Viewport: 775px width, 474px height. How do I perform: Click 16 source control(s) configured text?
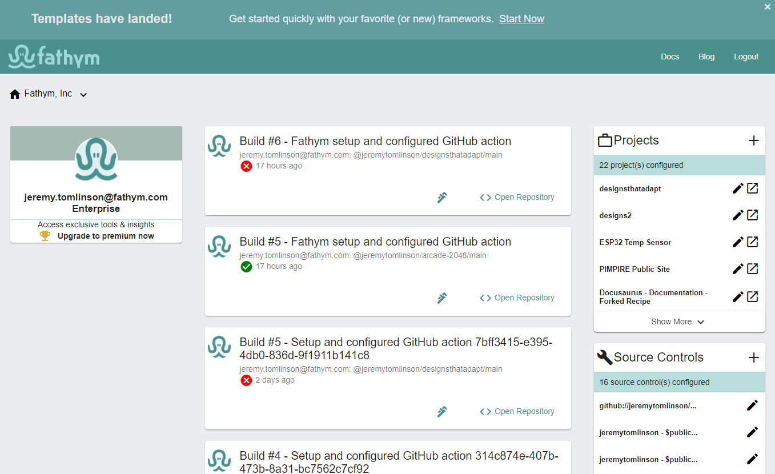[654, 382]
